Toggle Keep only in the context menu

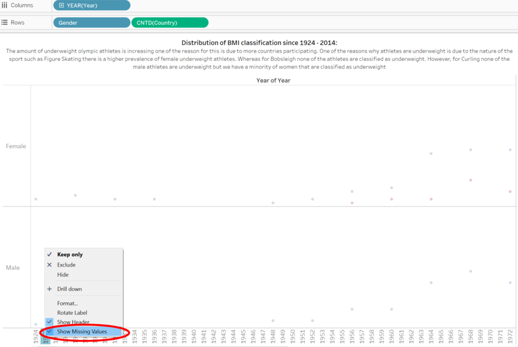[69, 254]
